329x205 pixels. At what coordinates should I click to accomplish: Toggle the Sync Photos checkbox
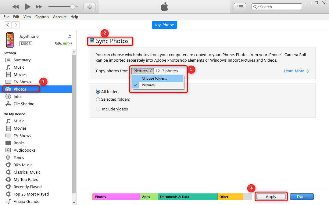click(x=92, y=40)
